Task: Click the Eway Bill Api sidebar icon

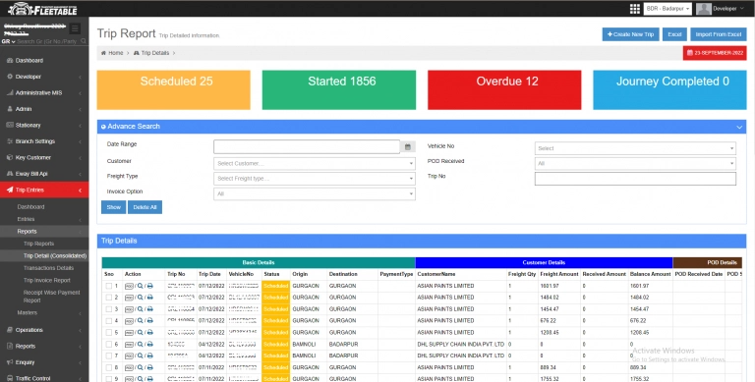Action: (10, 174)
